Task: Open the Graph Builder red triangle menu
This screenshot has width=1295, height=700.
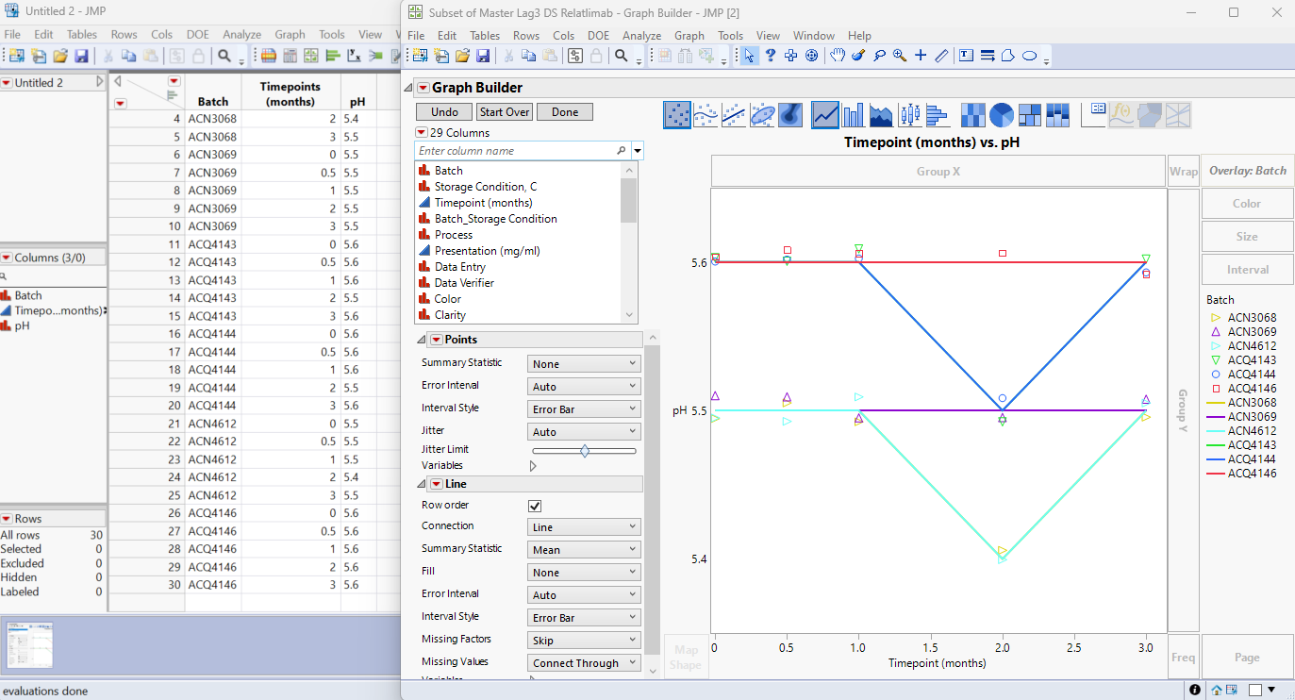Action: [x=425, y=87]
